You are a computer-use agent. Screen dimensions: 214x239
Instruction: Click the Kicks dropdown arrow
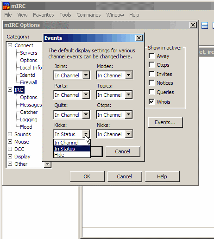[86, 134]
